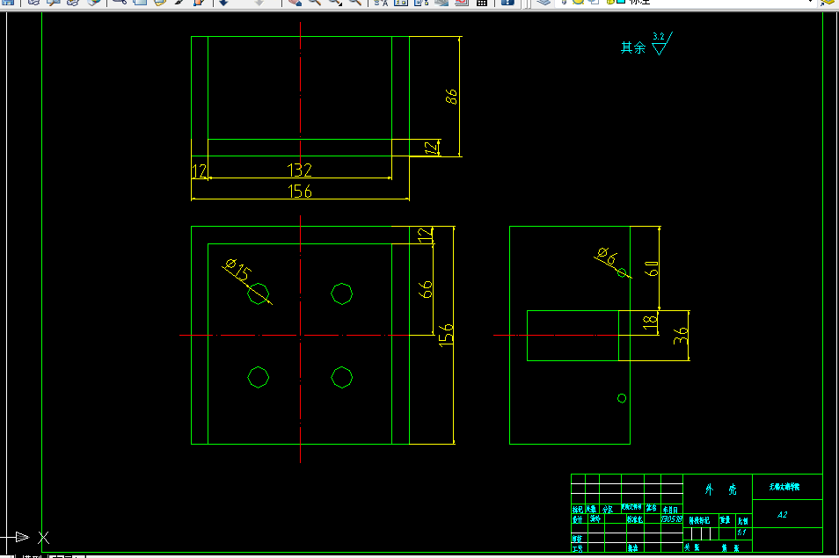This screenshot has height=558, width=839.
Task: Open Plot Preview from the toolbar
Action: click(x=54, y=2)
